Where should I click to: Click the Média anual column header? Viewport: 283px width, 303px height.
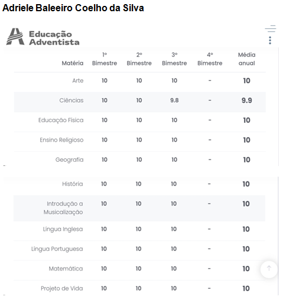(246, 59)
